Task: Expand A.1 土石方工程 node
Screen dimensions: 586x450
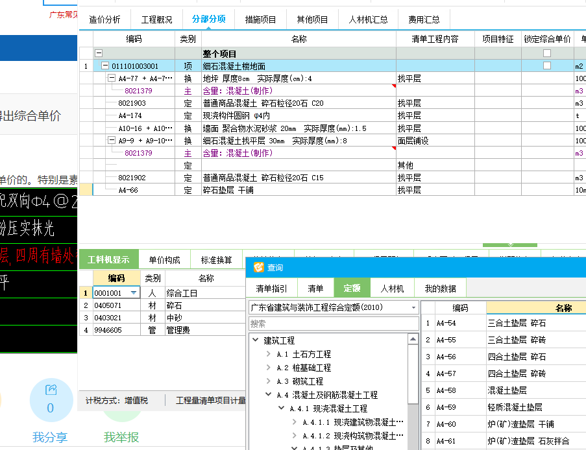Action: [268, 353]
